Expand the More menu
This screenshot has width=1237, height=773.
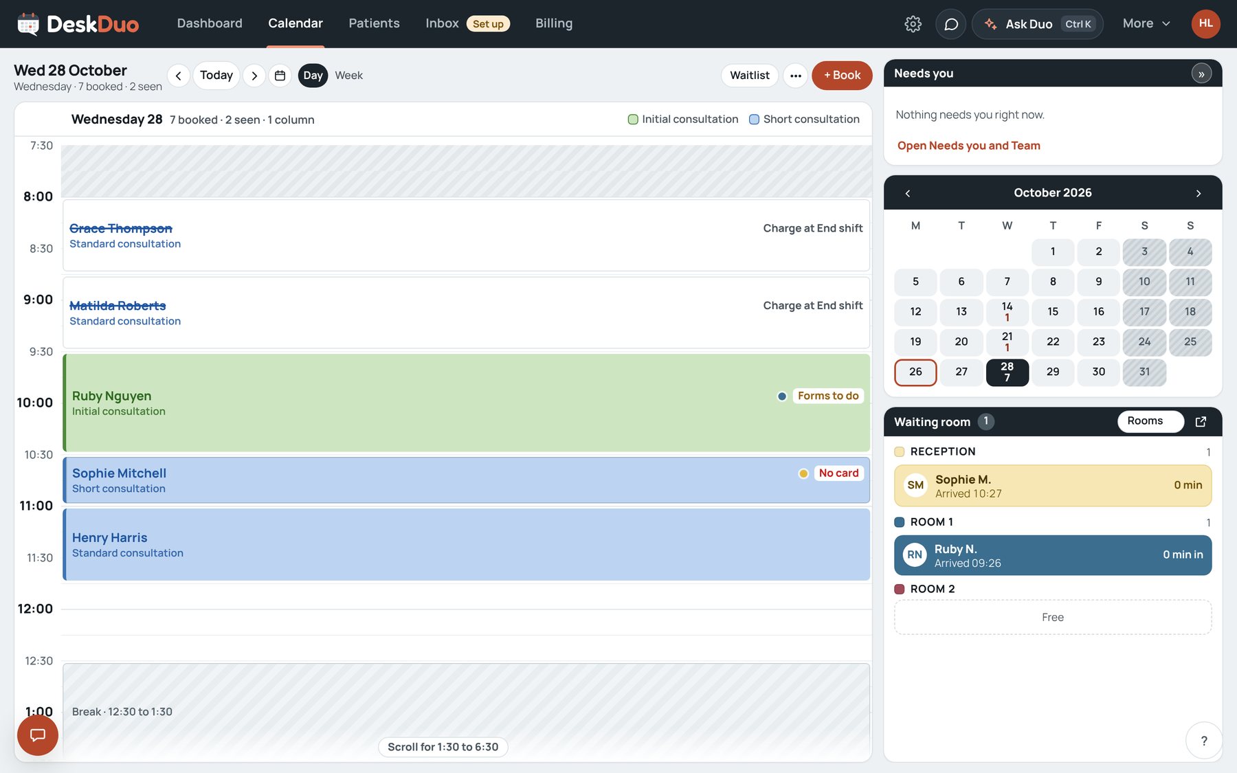(x=1146, y=24)
